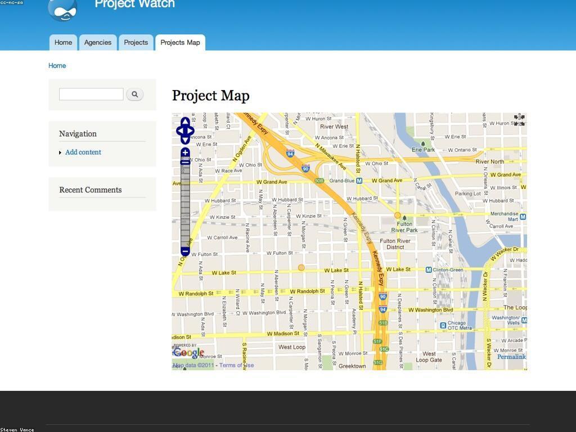The width and height of the screenshot is (576, 432).
Task: Click the Chicago OTC Metra train icon
Action: [443, 326]
